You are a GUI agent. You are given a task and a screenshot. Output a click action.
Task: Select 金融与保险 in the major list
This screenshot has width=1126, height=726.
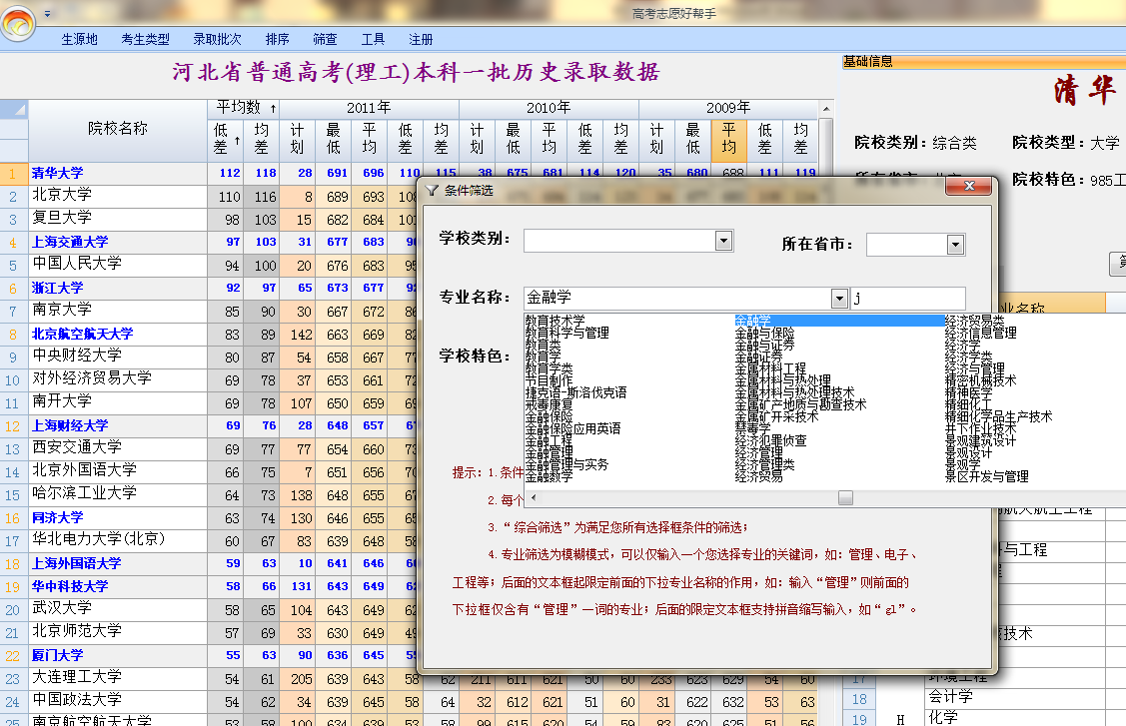[x=764, y=334]
